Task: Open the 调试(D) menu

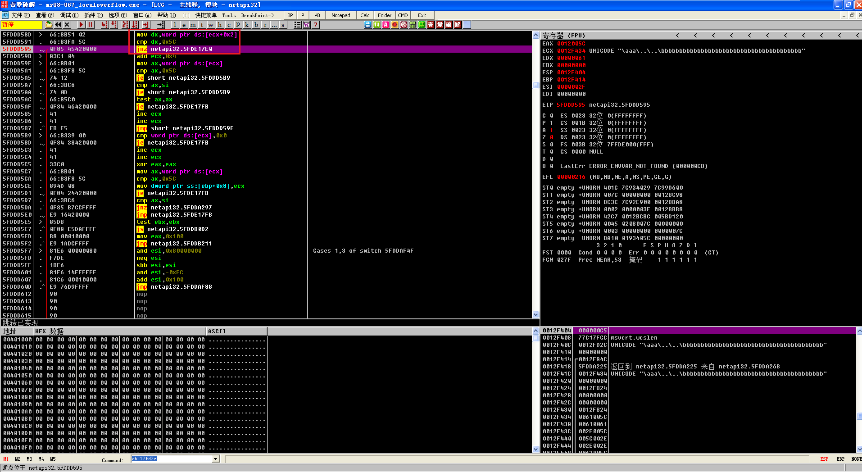Action: click(x=69, y=15)
